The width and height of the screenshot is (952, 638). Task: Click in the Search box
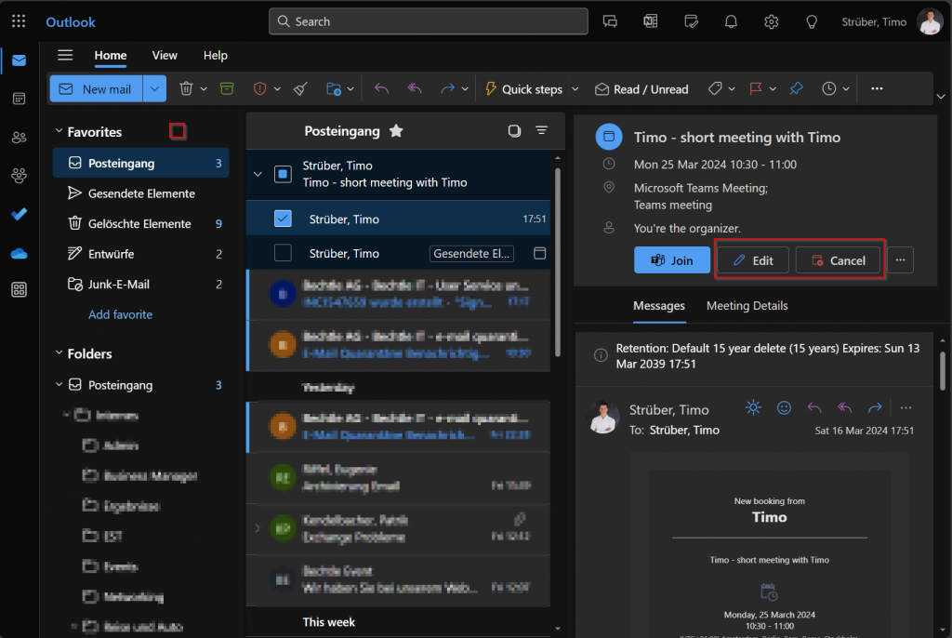pyautogui.click(x=428, y=21)
